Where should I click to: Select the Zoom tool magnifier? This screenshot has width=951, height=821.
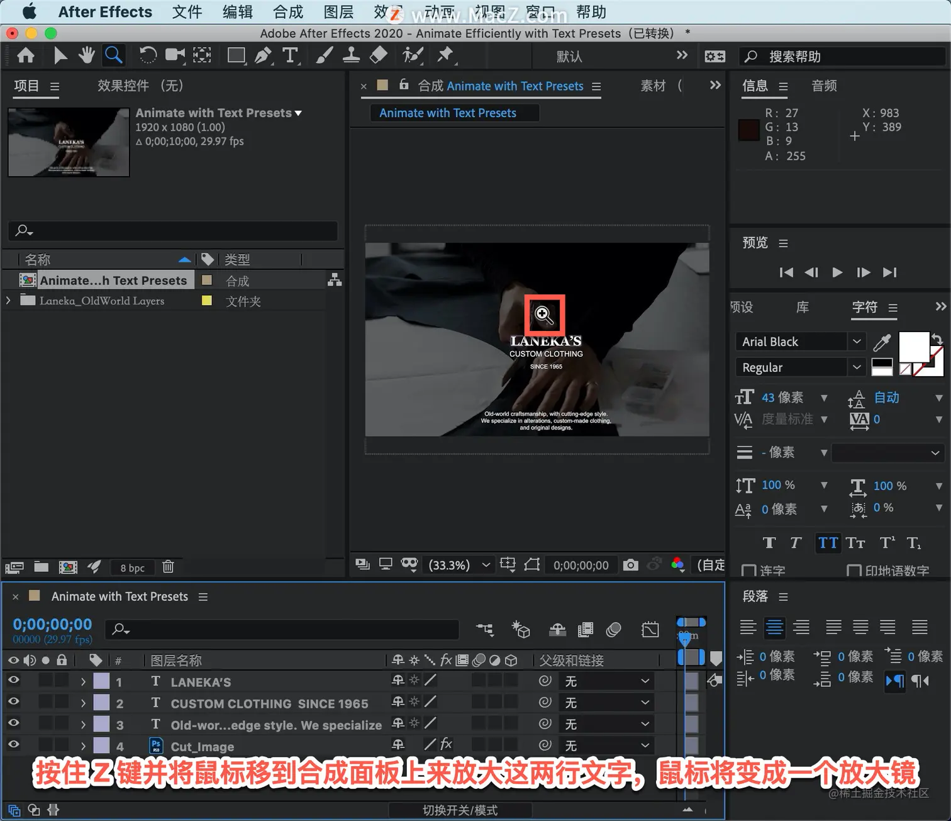[x=114, y=56]
